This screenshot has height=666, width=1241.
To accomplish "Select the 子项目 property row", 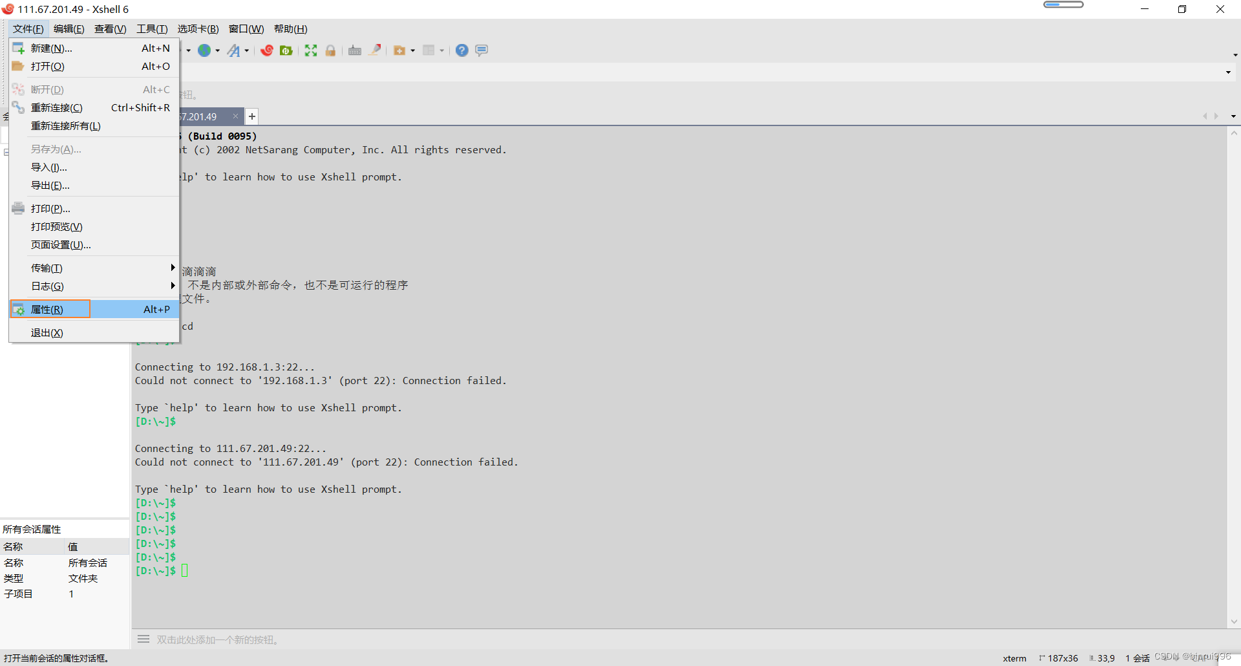I will point(65,594).
